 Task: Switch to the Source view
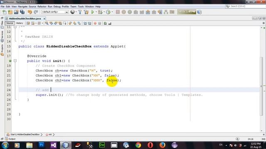pos(10,23)
